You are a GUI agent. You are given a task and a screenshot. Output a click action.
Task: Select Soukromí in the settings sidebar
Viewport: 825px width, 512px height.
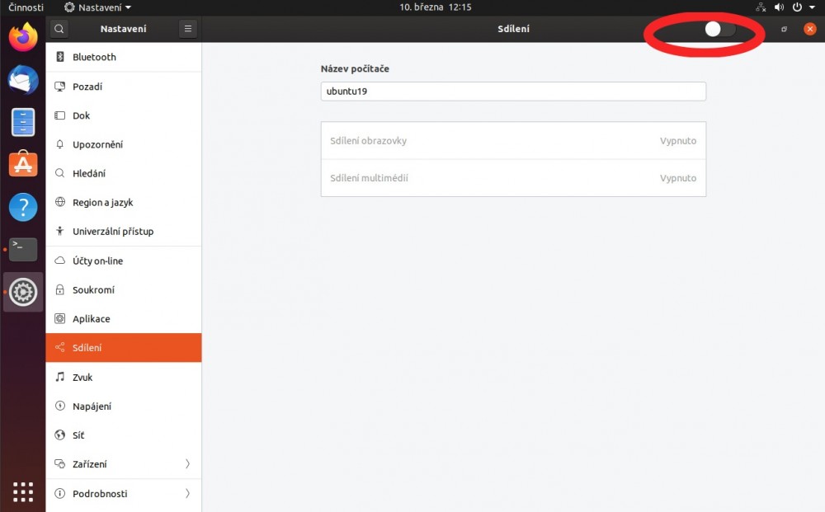click(x=124, y=290)
